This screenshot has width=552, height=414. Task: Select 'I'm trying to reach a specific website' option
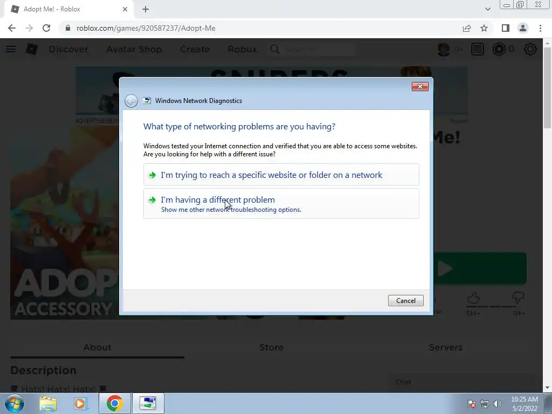281,175
